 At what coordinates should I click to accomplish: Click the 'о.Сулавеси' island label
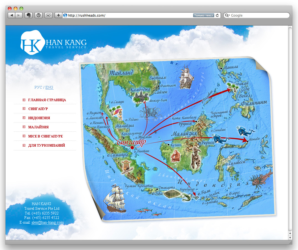click(235, 163)
